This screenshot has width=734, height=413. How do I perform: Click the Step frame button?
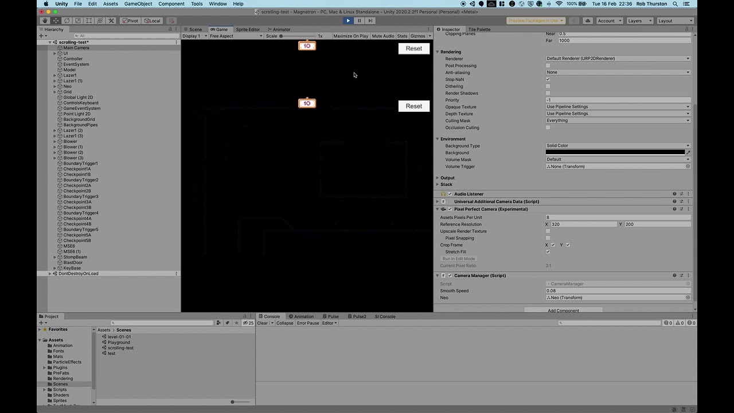point(370,20)
